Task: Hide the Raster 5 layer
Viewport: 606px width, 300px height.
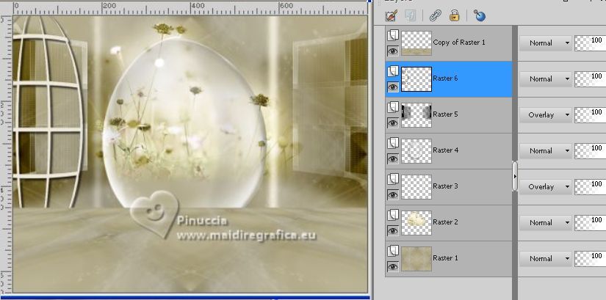Action: click(x=393, y=122)
